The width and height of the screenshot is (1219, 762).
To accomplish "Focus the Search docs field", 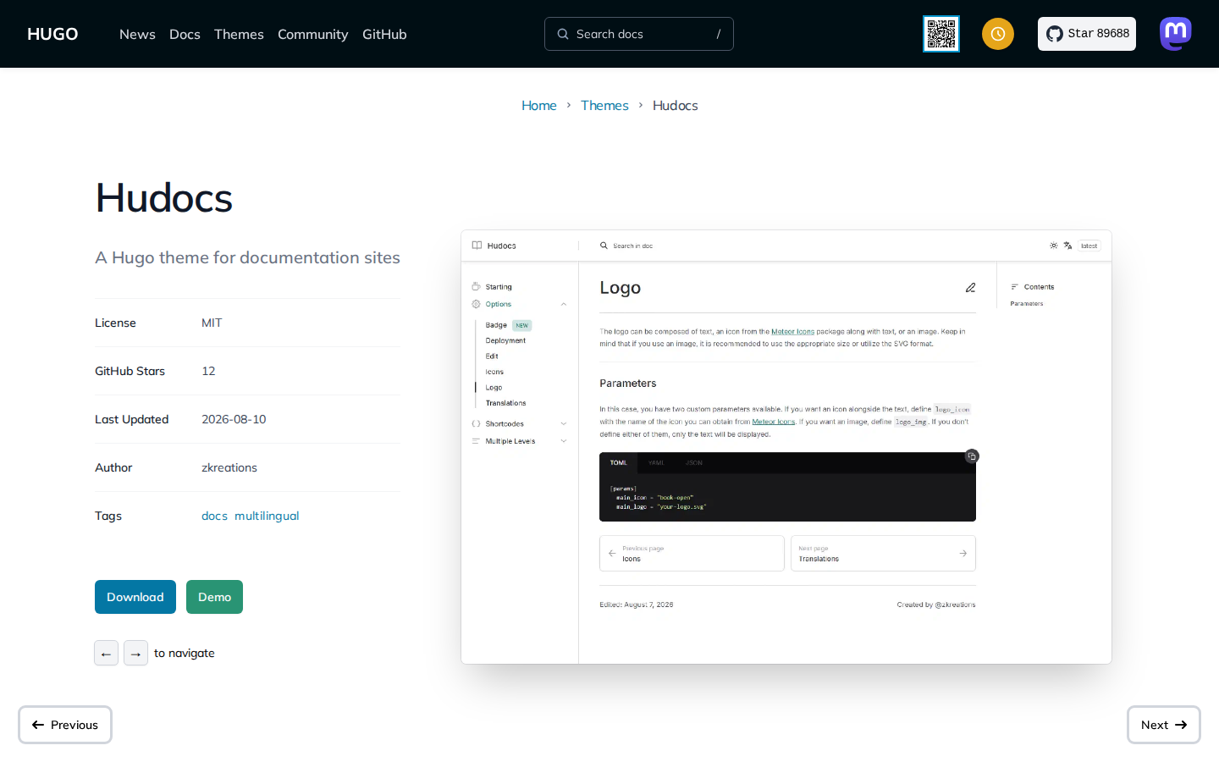I will pos(639,34).
